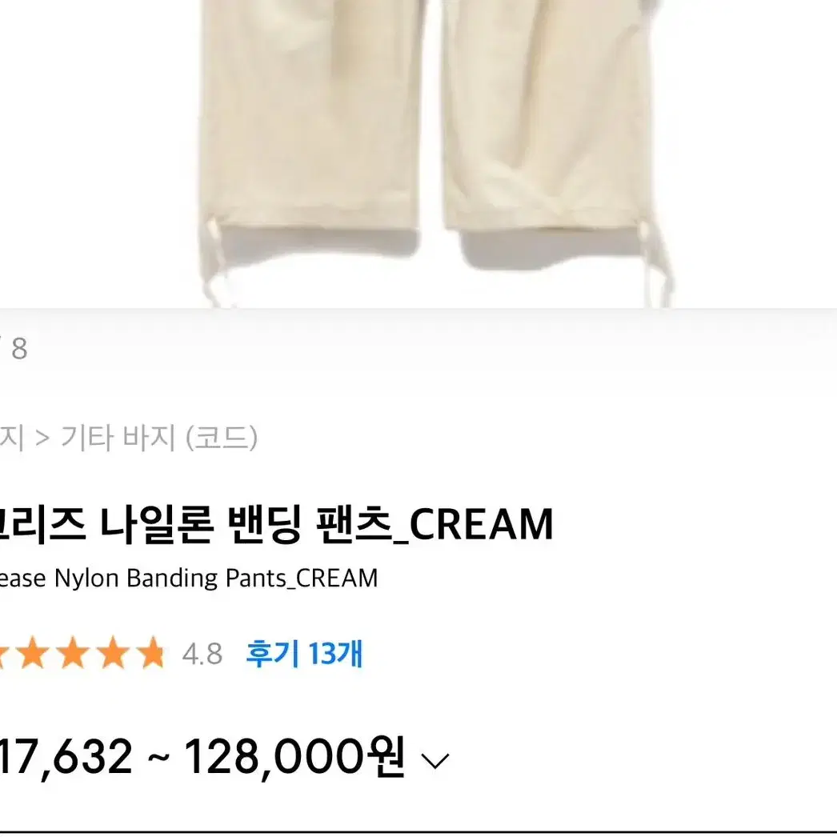The height and width of the screenshot is (837, 837).
Task: Click the breadcrumb > separator arrow
Action: tap(42, 439)
